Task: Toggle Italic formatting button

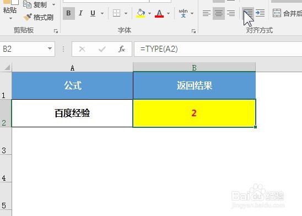Action: (x=80, y=13)
